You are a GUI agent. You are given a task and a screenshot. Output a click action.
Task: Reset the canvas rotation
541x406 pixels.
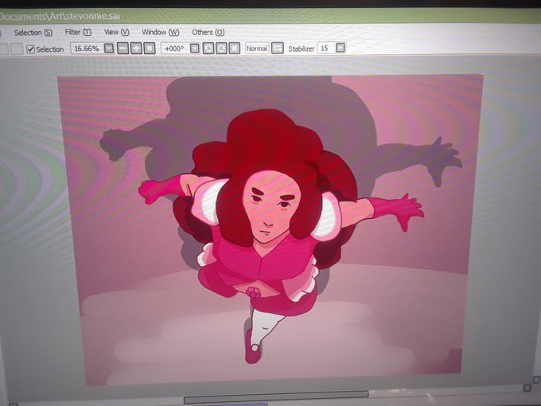point(235,48)
